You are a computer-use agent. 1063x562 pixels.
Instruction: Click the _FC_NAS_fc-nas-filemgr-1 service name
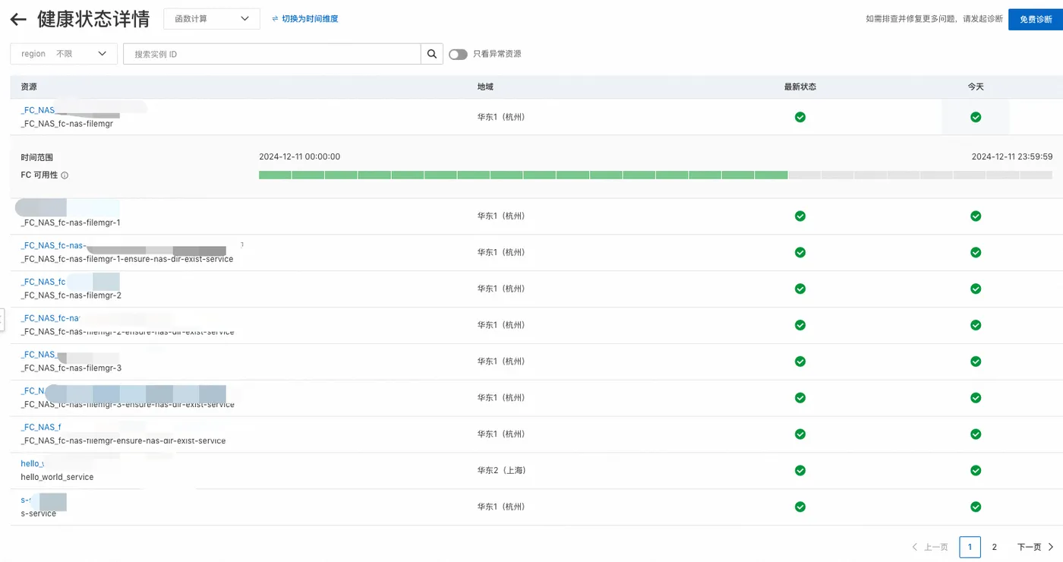71,223
